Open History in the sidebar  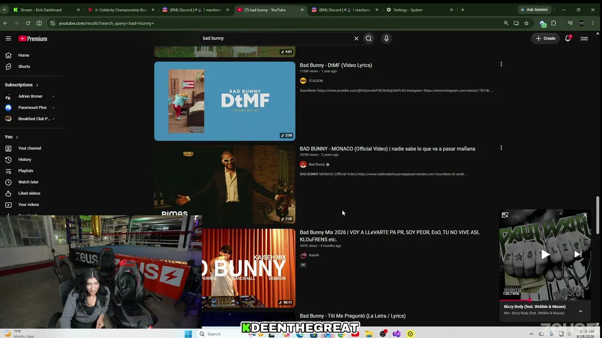(x=24, y=160)
